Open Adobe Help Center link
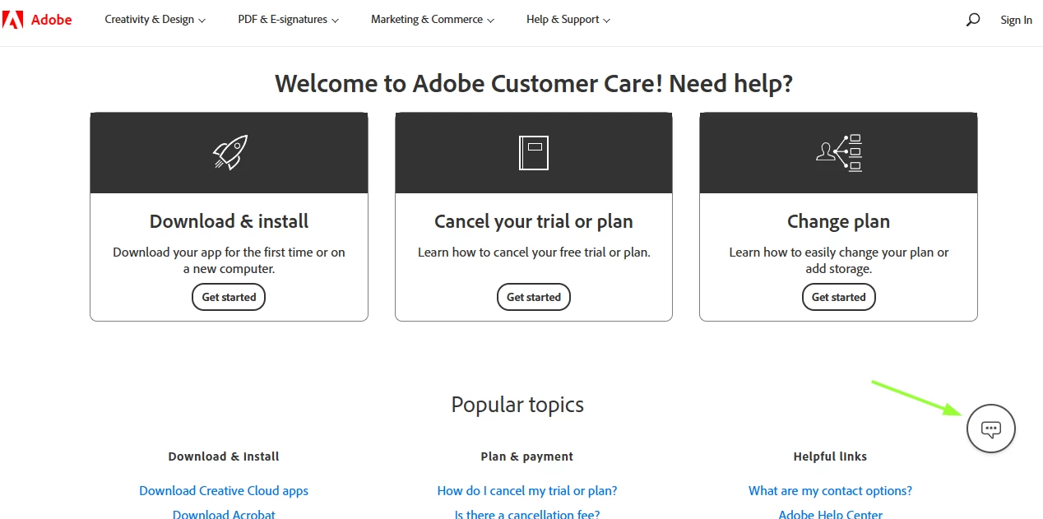 [x=831, y=514]
